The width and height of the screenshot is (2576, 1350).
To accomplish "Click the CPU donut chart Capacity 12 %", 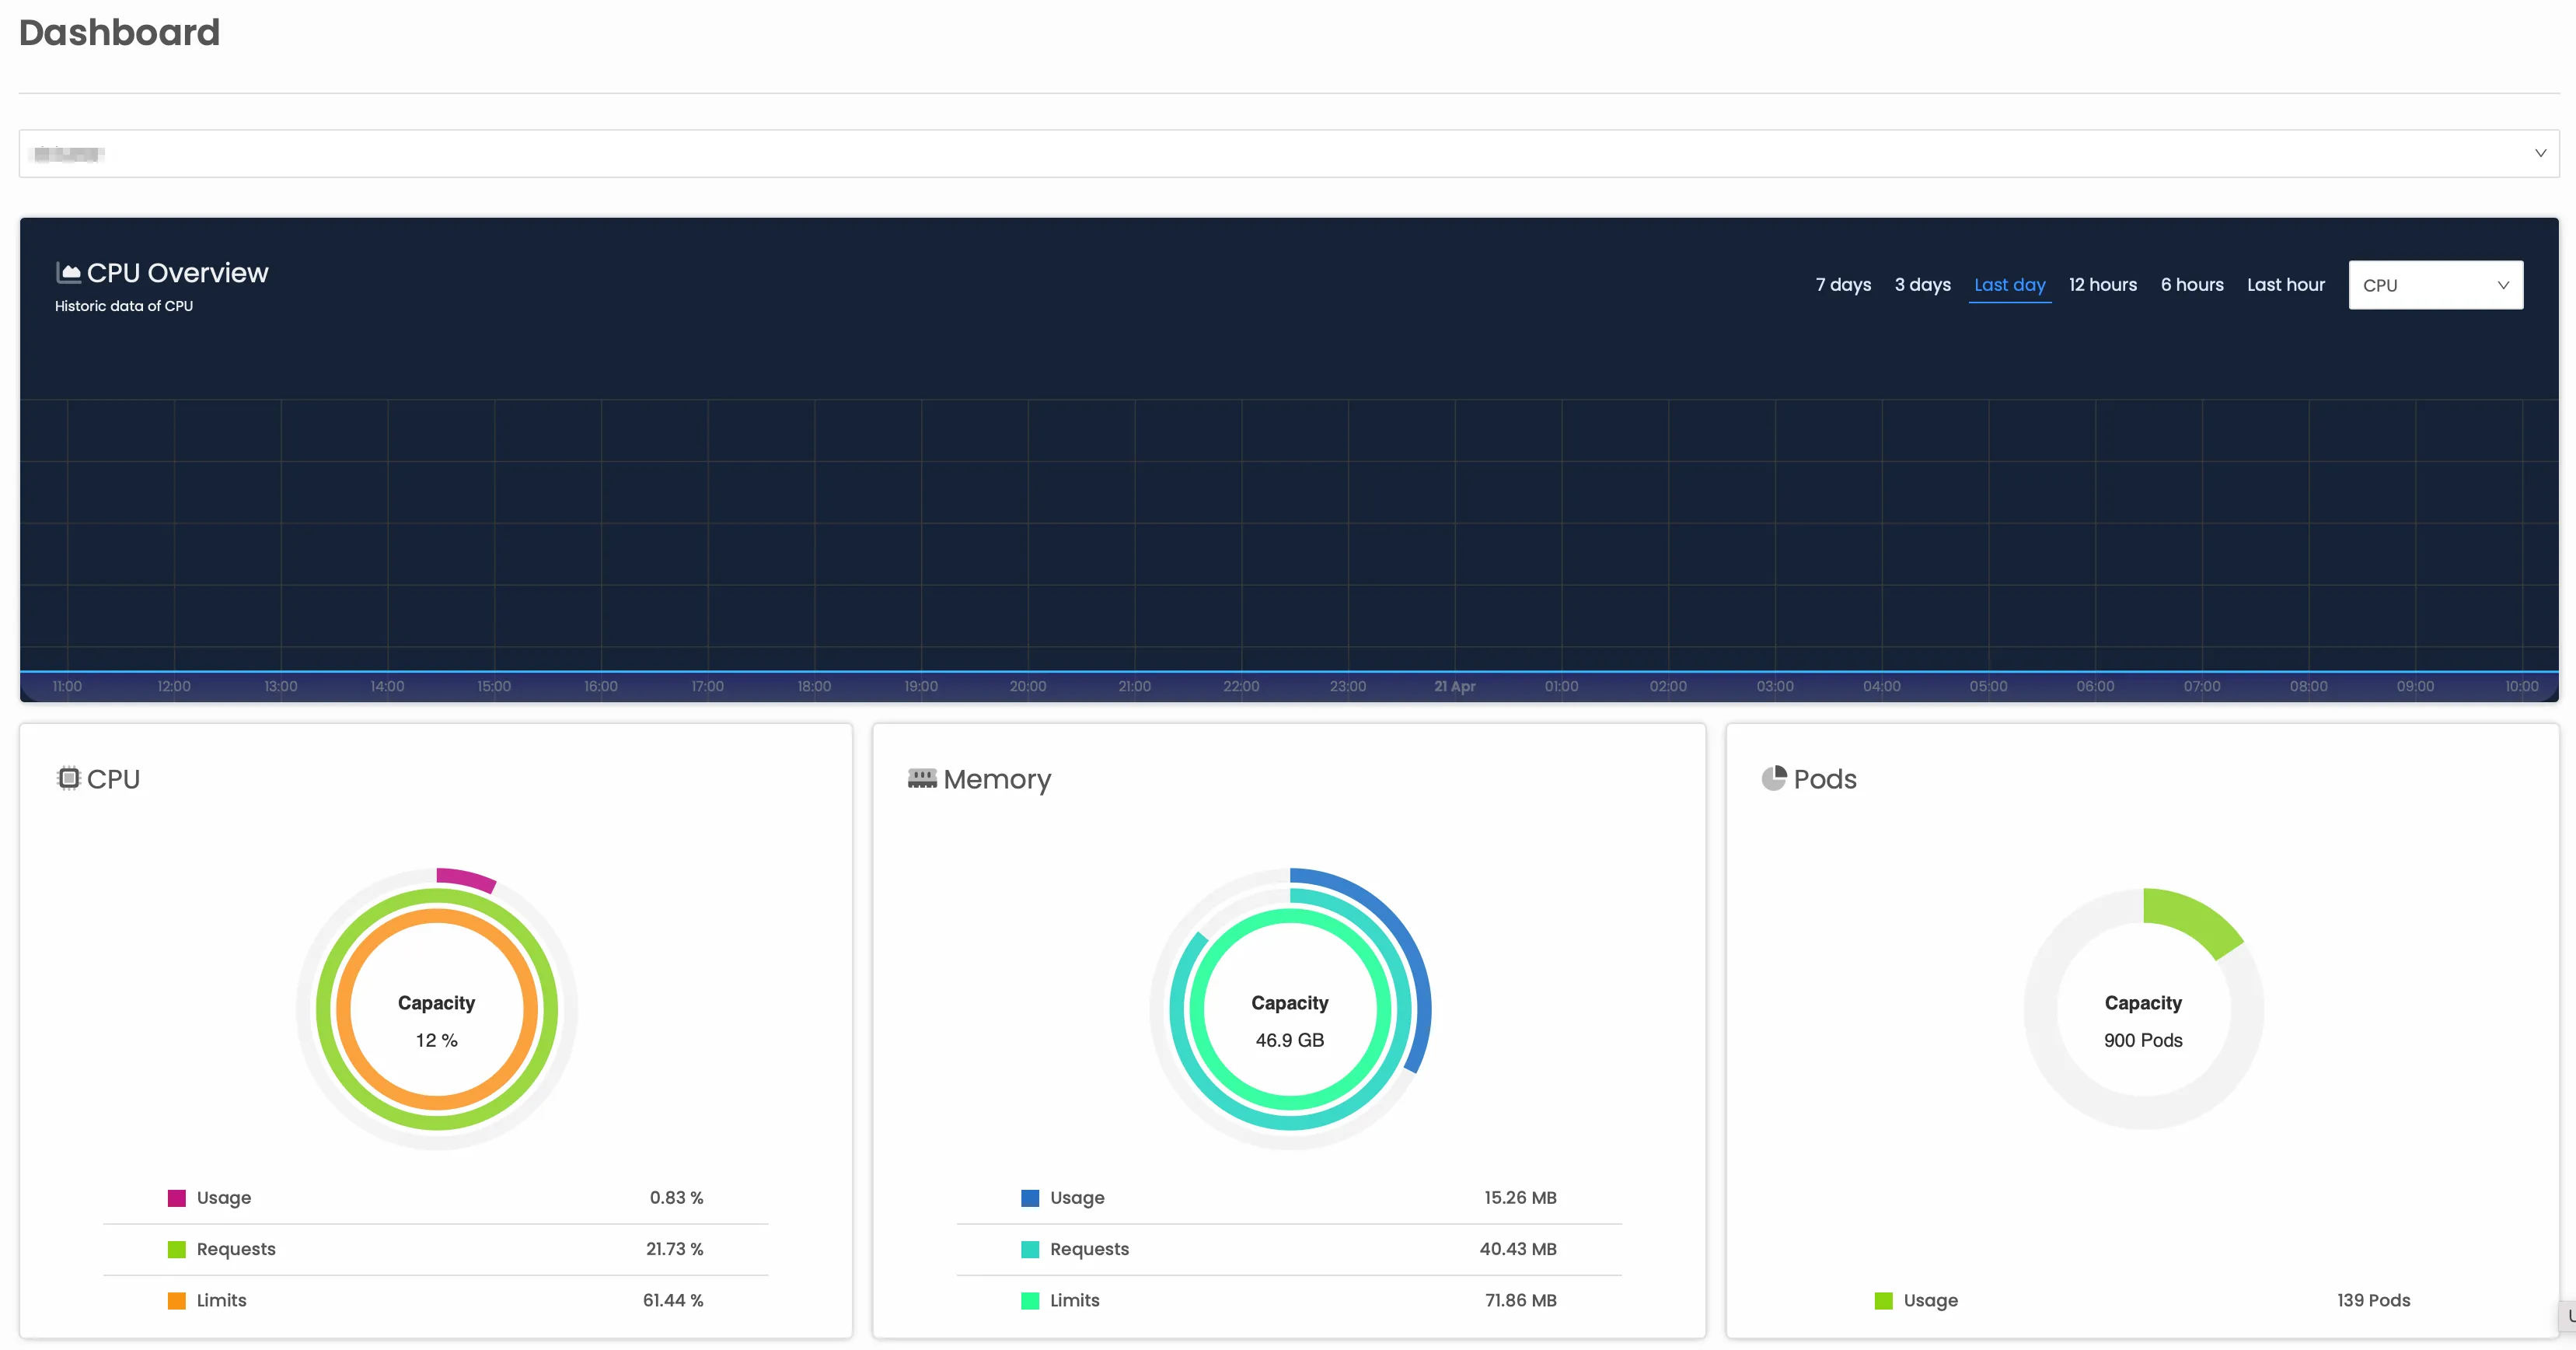I will (x=436, y=1009).
